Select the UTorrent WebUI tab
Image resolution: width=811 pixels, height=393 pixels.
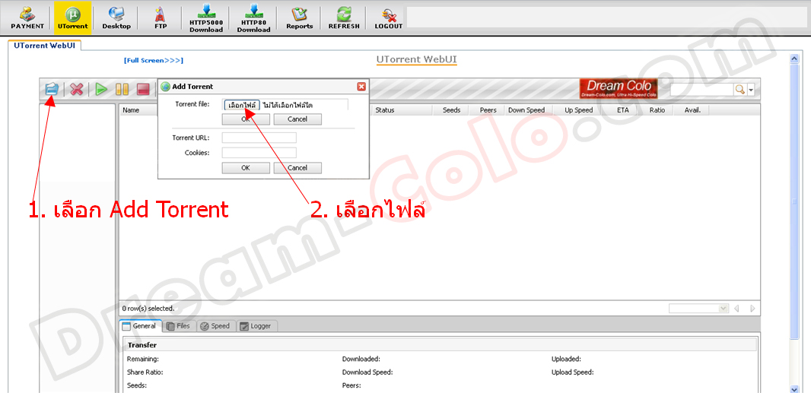point(45,45)
